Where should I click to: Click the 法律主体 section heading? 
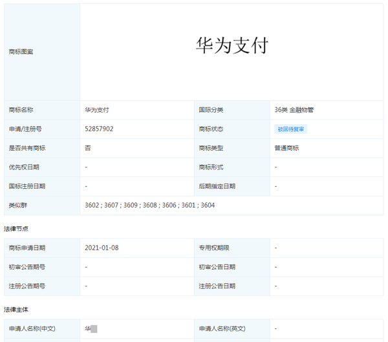16,310
